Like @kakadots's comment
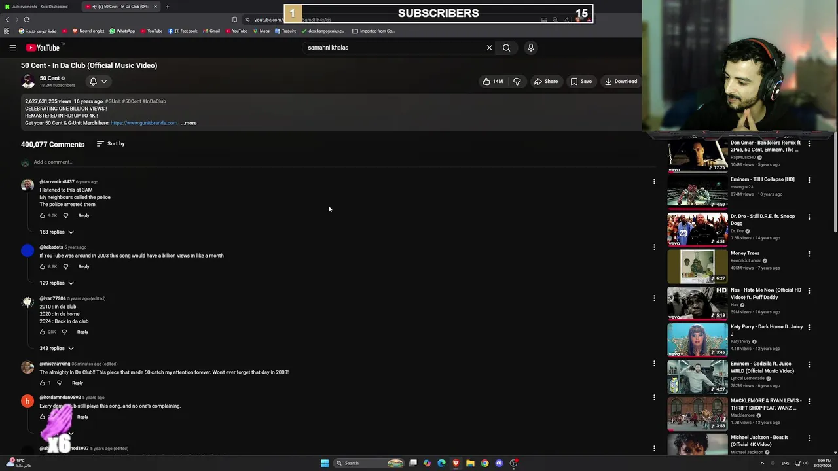This screenshot has width=838, height=471. tap(43, 266)
